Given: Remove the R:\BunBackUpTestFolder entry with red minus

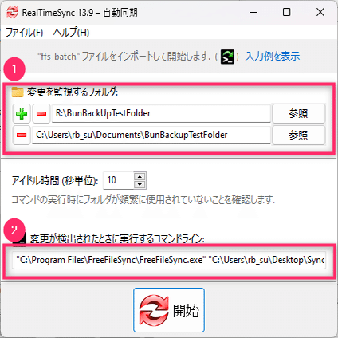Looking at the screenshot, I should click(x=41, y=113).
